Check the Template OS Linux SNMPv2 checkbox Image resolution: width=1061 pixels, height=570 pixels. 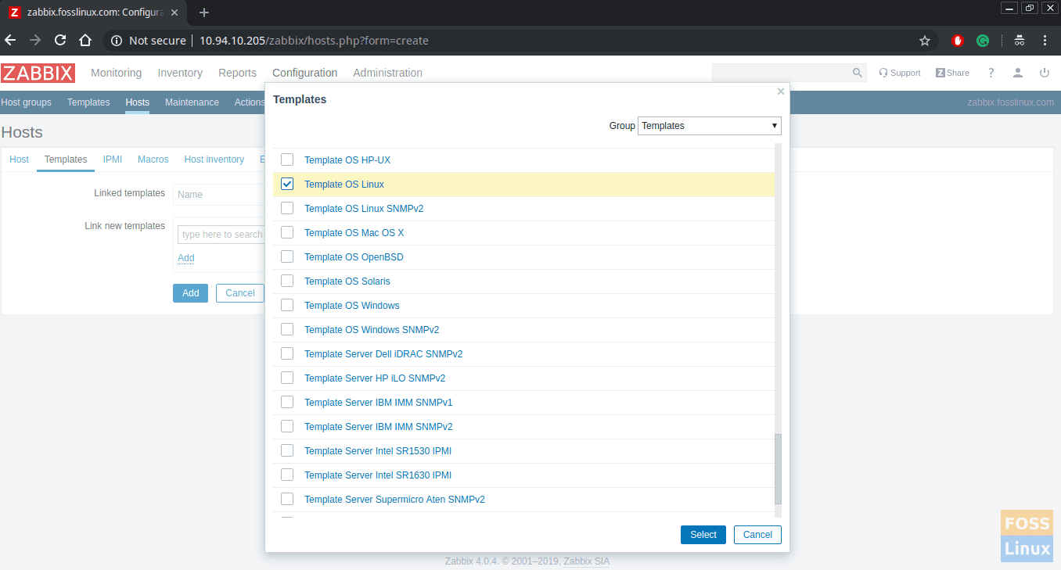[x=287, y=208]
